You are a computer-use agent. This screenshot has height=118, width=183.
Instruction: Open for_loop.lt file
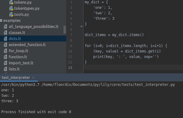(18, 51)
